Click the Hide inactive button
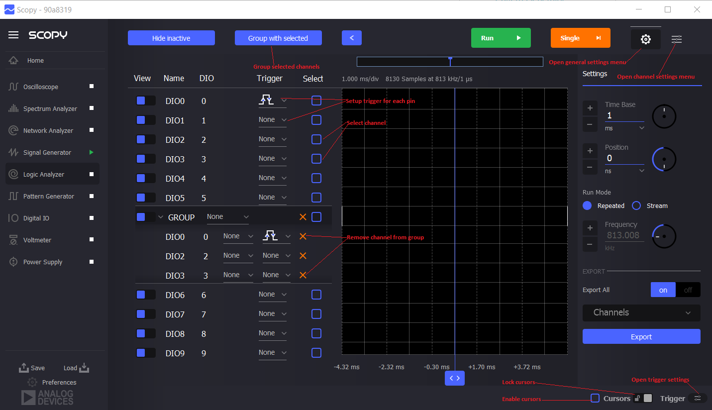 tap(171, 38)
